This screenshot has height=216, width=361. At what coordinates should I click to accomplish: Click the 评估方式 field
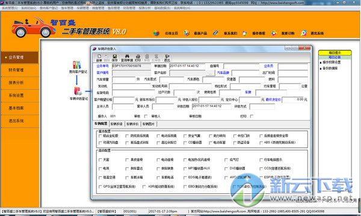coord(262,107)
